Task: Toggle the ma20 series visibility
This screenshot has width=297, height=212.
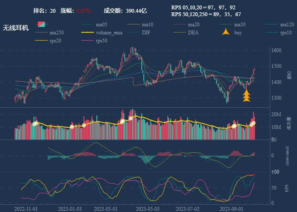Action: coord(194,25)
